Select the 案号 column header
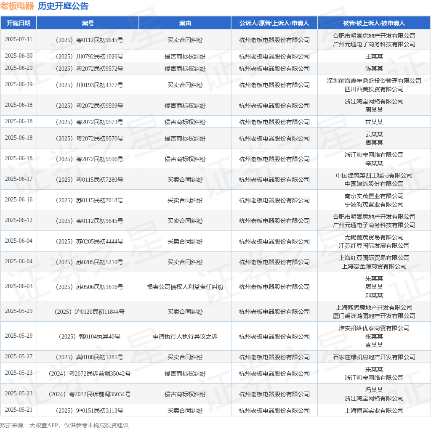The width and height of the screenshot is (431, 429). (x=88, y=23)
